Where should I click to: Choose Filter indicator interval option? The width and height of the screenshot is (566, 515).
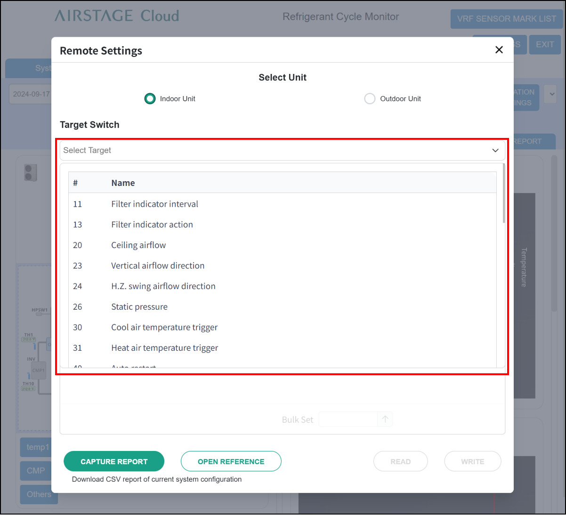click(154, 204)
